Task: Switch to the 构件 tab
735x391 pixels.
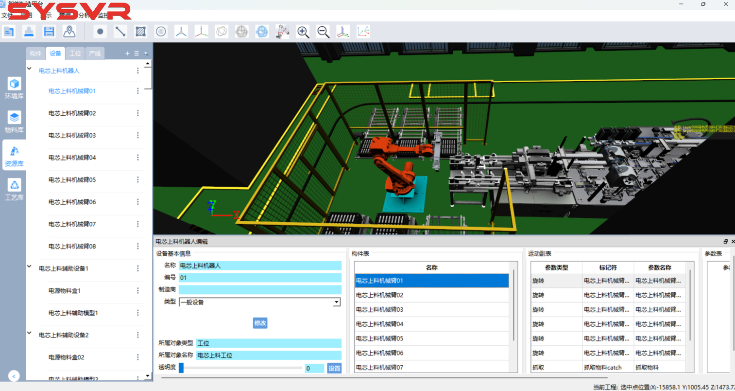Action: click(x=35, y=53)
